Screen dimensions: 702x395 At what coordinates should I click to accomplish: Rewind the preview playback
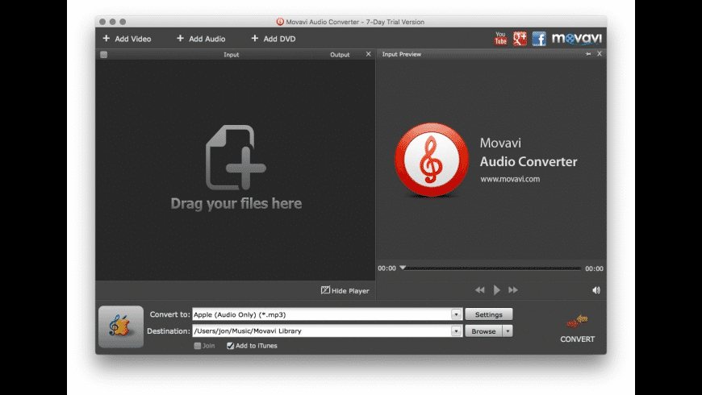coord(479,290)
